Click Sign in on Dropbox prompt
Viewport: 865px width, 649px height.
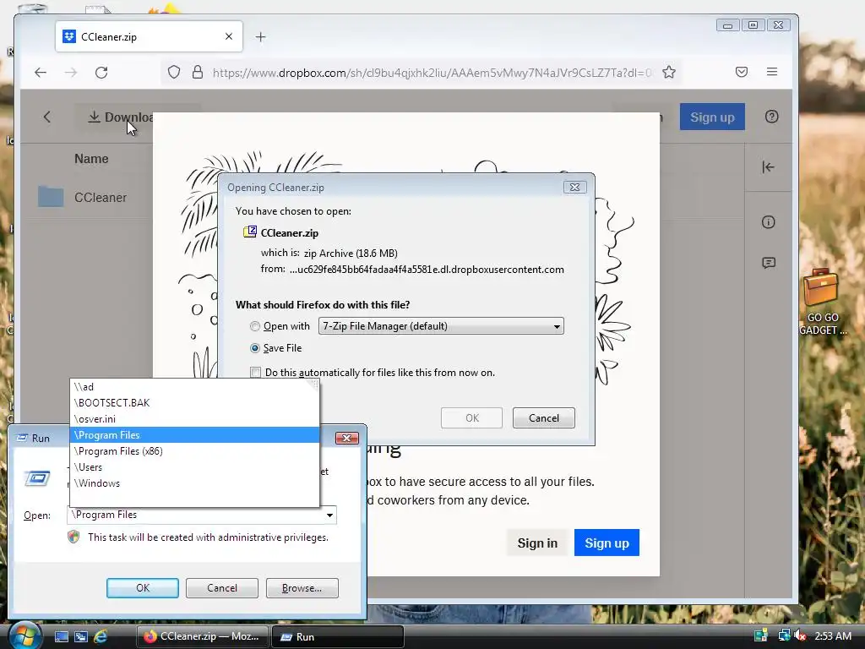pyautogui.click(x=536, y=543)
